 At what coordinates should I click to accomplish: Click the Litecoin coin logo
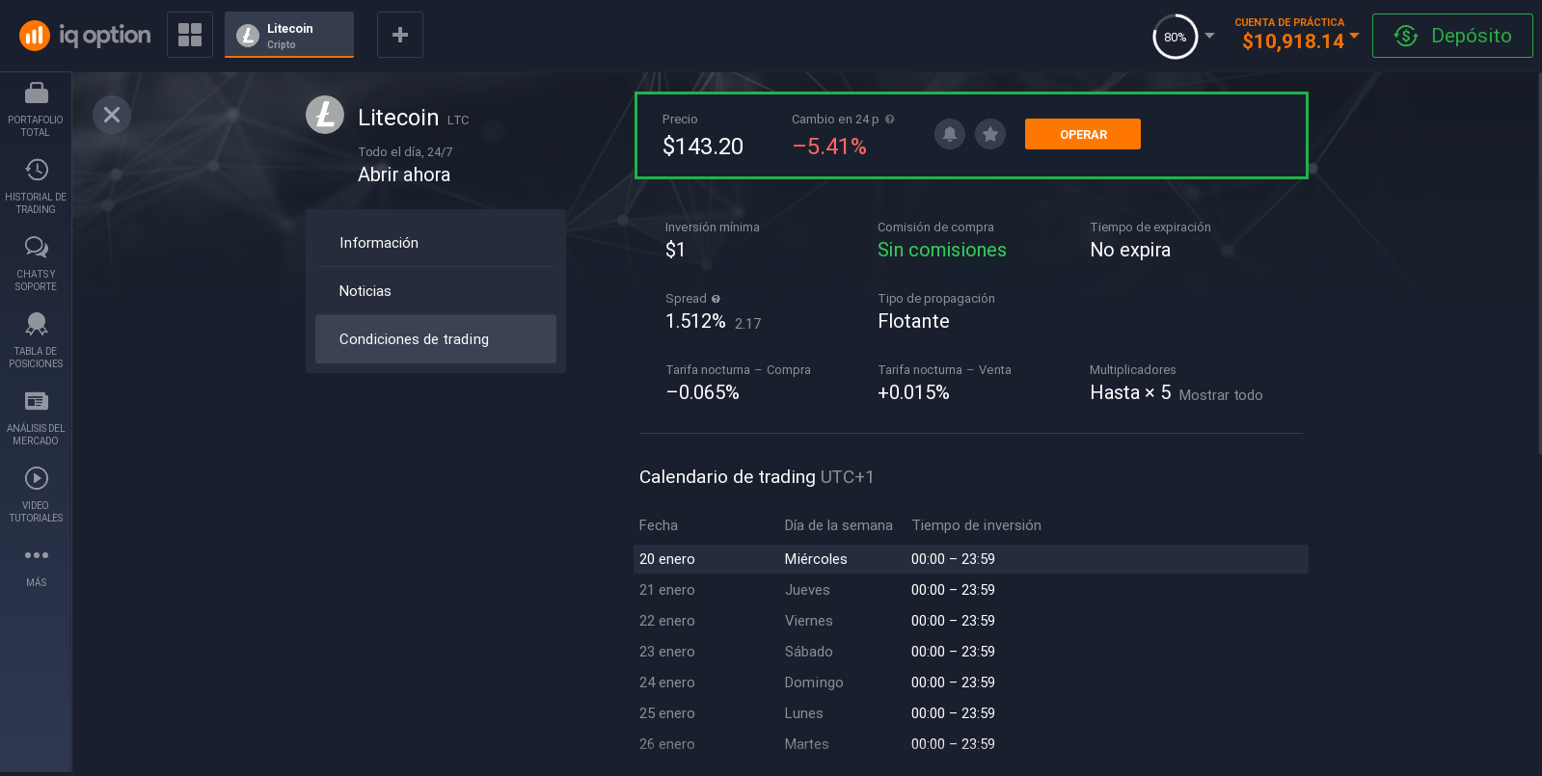pyautogui.click(x=325, y=115)
